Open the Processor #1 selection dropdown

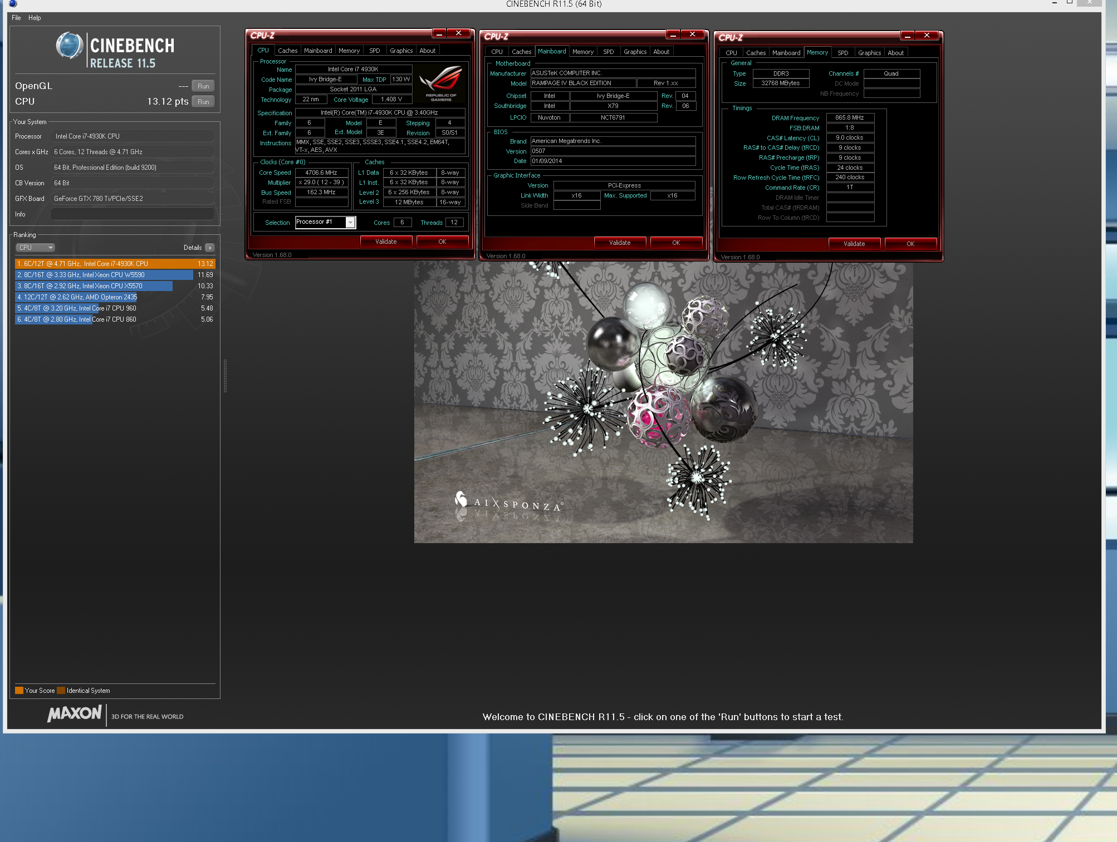pos(350,222)
